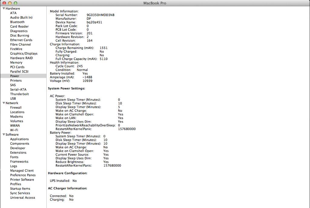Image resolution: width=310 pixels, height=208 pixels.
Task: Show Extensions list
Action: point(18,152)
